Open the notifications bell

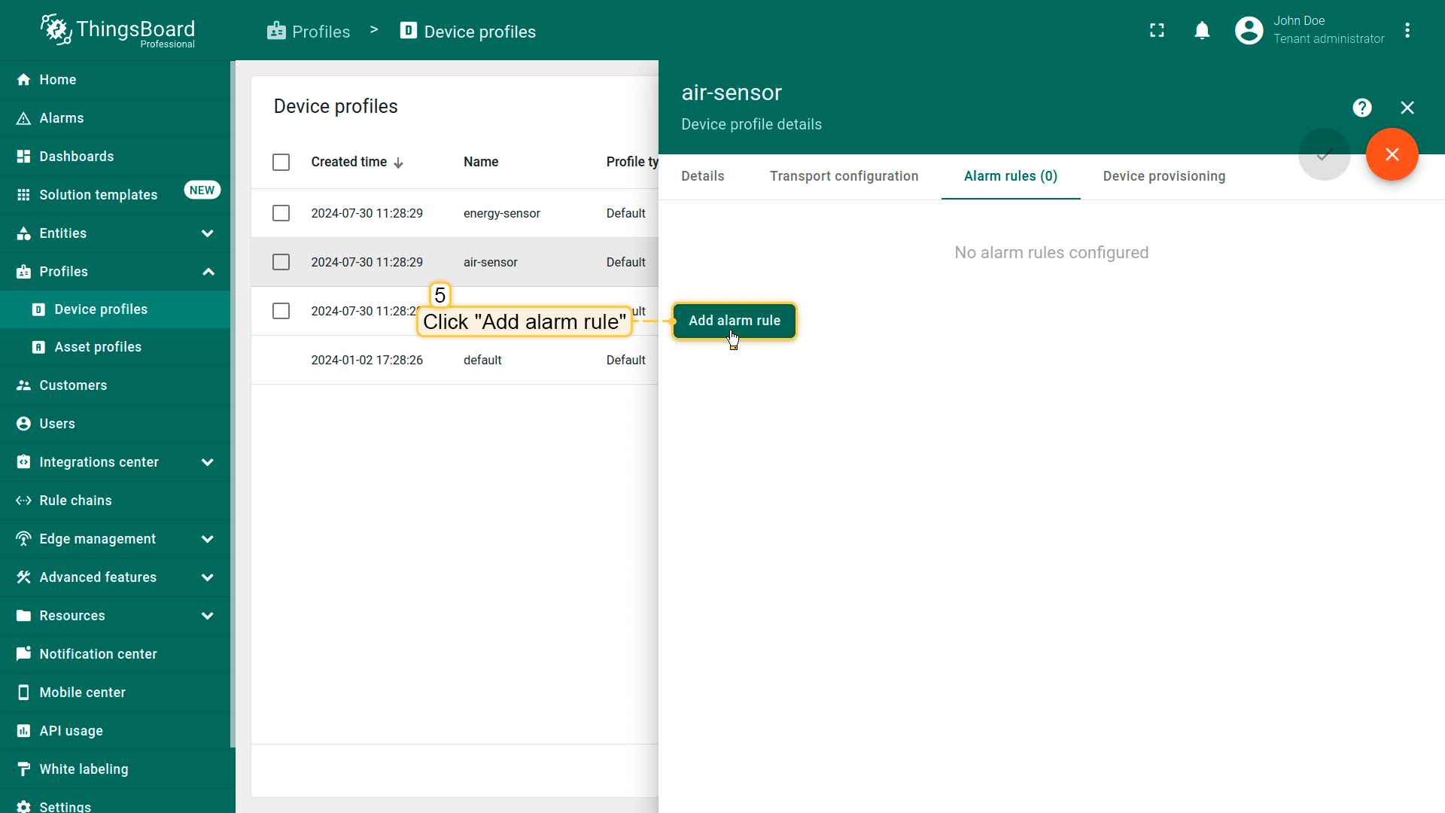(1202, 30)
